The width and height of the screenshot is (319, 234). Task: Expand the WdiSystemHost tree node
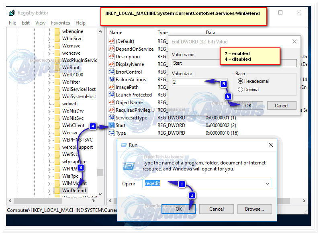pos(49,96)
